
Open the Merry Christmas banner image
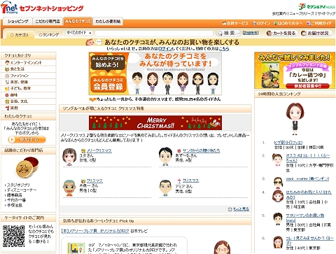tap(155, 122)
